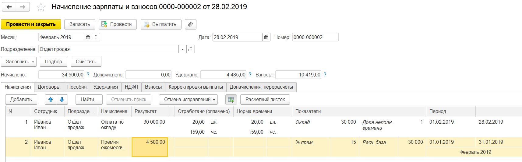
Task: Click Февраль 2019 cell in row 2
Action: point(475,152)
